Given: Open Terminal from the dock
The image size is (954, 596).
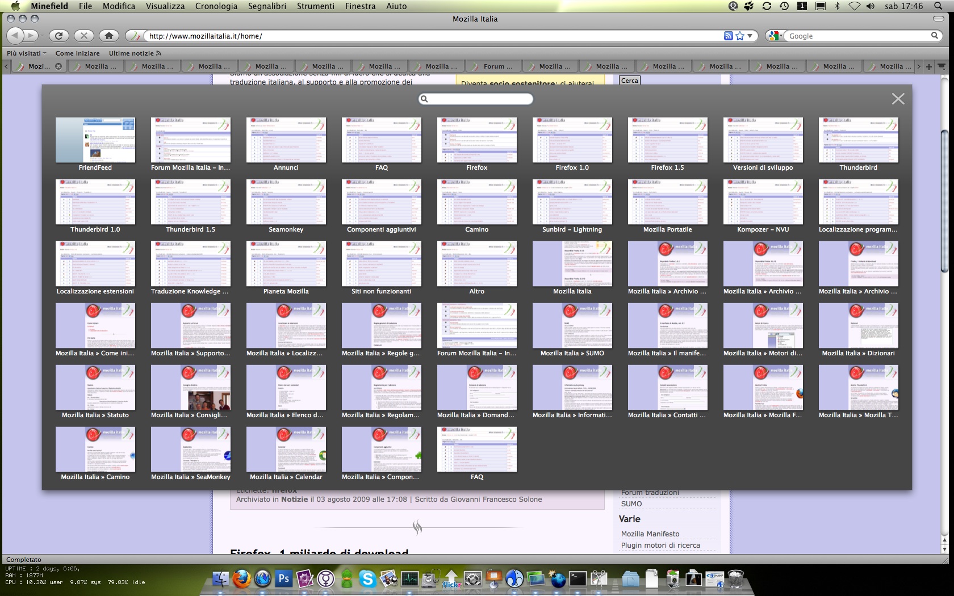Looking at the screenshot, I should pyautogui.click(x=578, y=579).
